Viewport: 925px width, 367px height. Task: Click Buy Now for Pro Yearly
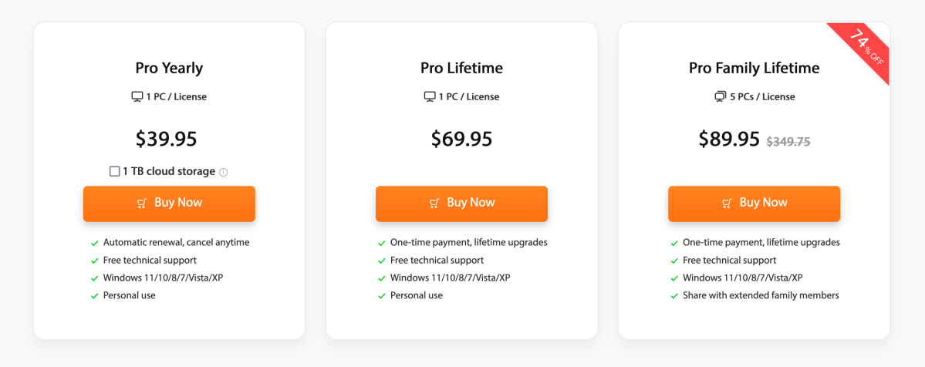tap(169, 204)
